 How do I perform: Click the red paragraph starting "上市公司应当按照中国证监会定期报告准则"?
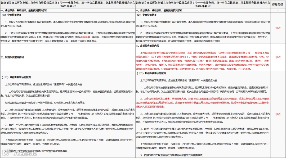(x=203, y=61)
